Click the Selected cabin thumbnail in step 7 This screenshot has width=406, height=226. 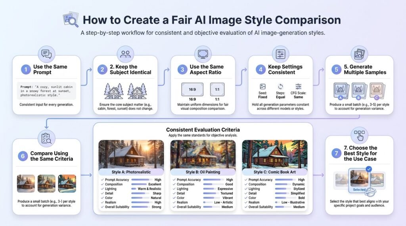coord(359,180)
